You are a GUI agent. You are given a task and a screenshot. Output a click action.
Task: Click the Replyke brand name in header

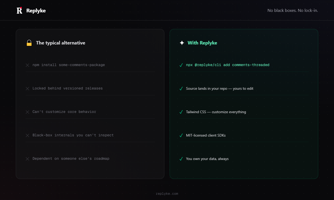(x=36, y=11)
